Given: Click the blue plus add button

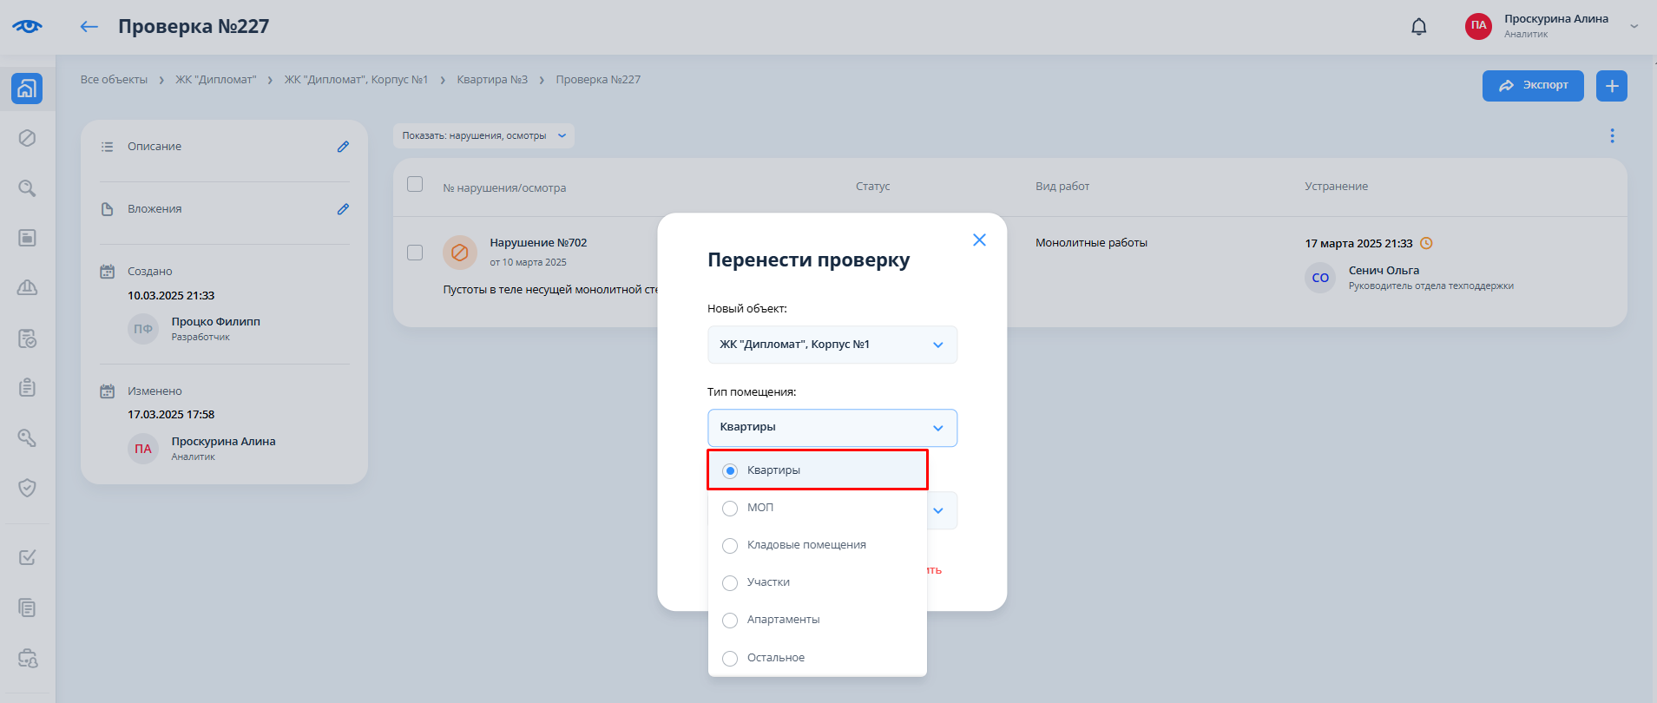Looking at the screenshot, I should tap(1611, 86).
